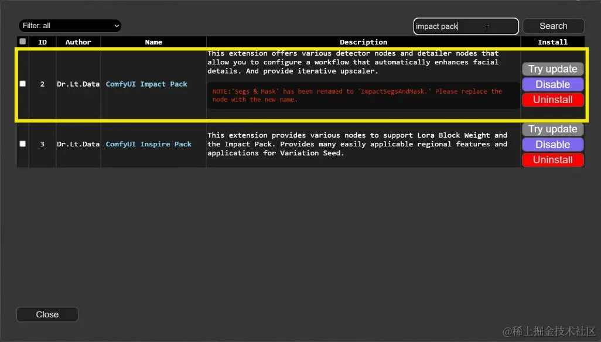Click the search field containing 'impact pack'
Viewport: 601px width, 342px height.
[x=466, y=26]
